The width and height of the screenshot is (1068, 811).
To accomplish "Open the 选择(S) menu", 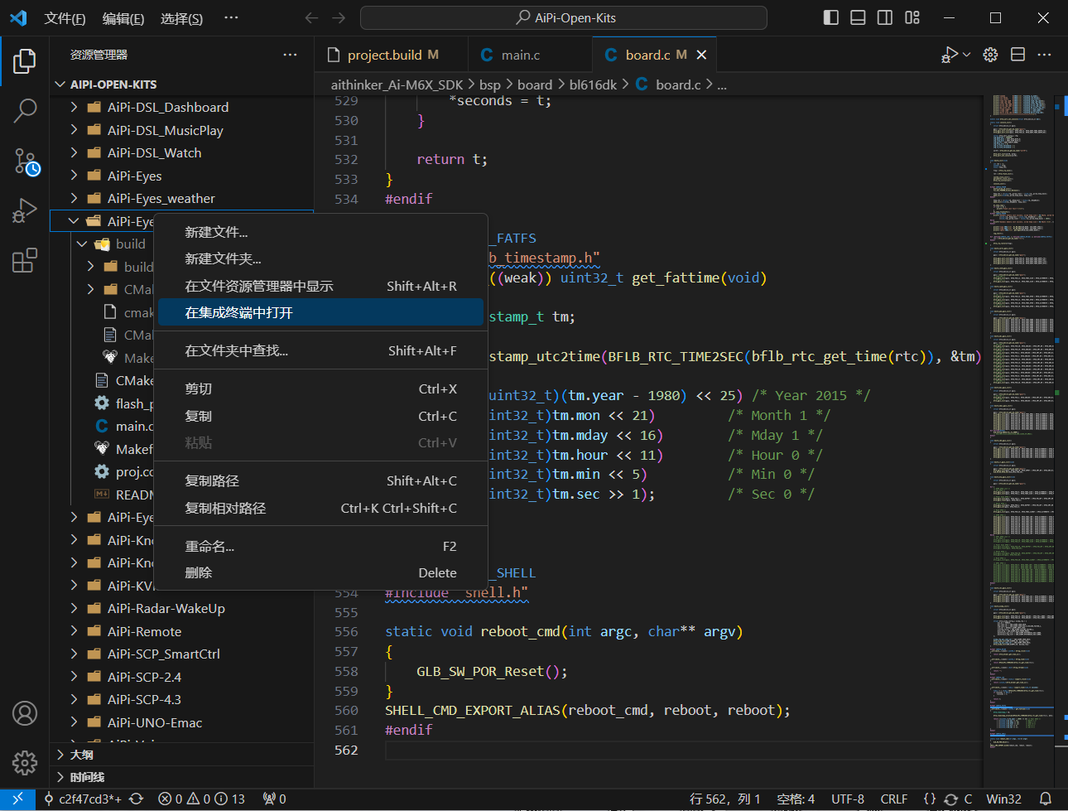I will point(181,18).
